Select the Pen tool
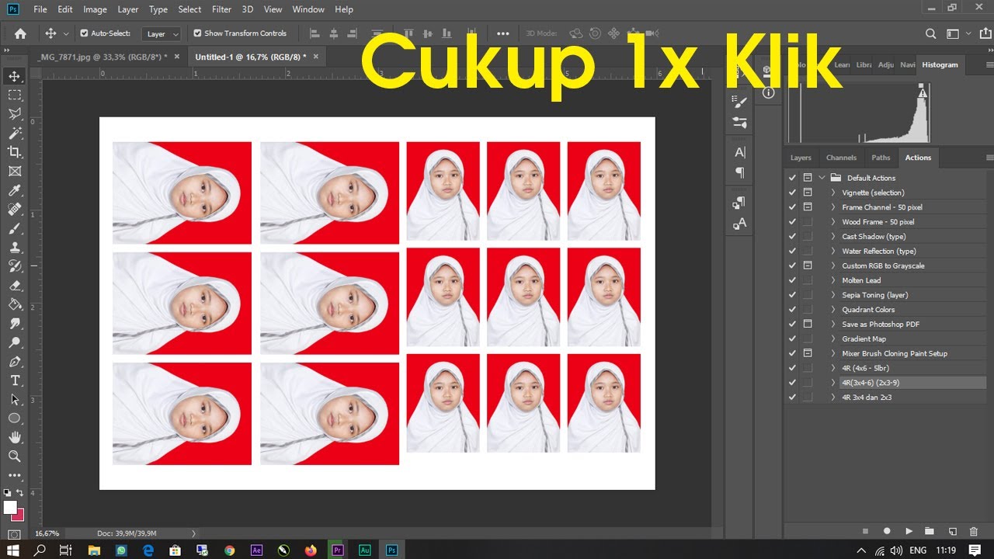This screenshot has height=559, width=994. point(14,362)
